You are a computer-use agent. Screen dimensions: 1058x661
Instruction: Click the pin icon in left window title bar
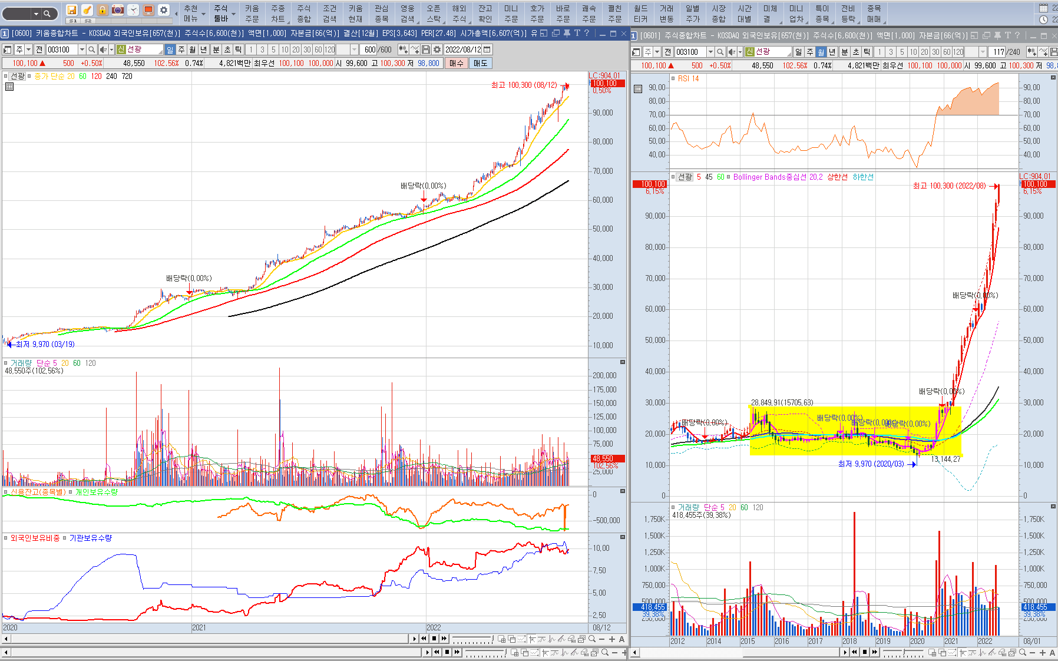(x=567, y=34)
